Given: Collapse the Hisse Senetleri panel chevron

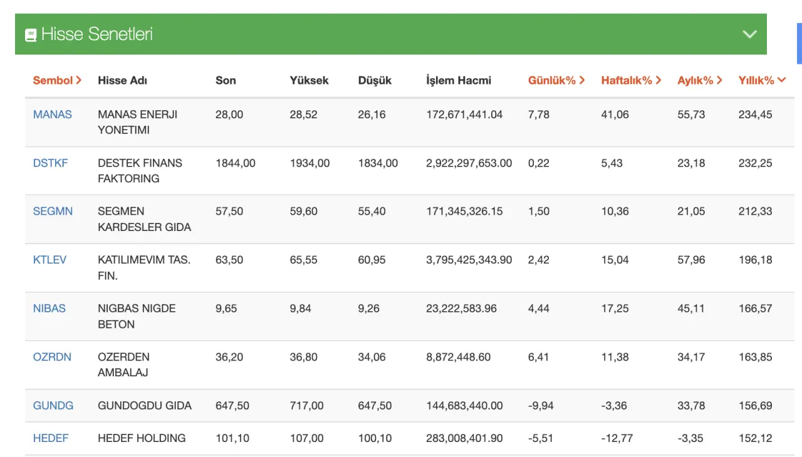Looking at the screenshot, I should pos(749,34).
